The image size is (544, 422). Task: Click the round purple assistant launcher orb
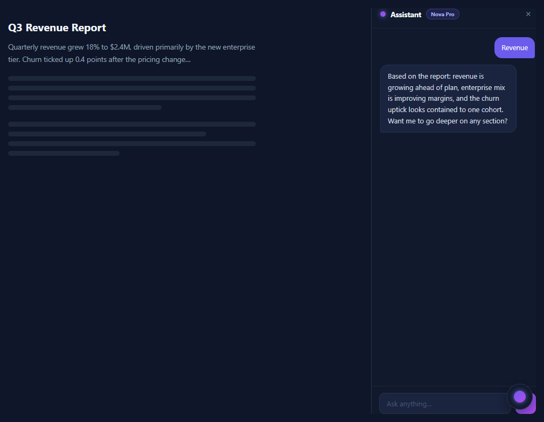tap(519, 396)
